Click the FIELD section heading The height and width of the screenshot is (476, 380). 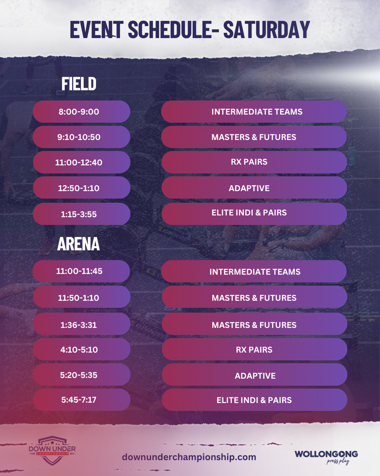[x=79, y=84]
